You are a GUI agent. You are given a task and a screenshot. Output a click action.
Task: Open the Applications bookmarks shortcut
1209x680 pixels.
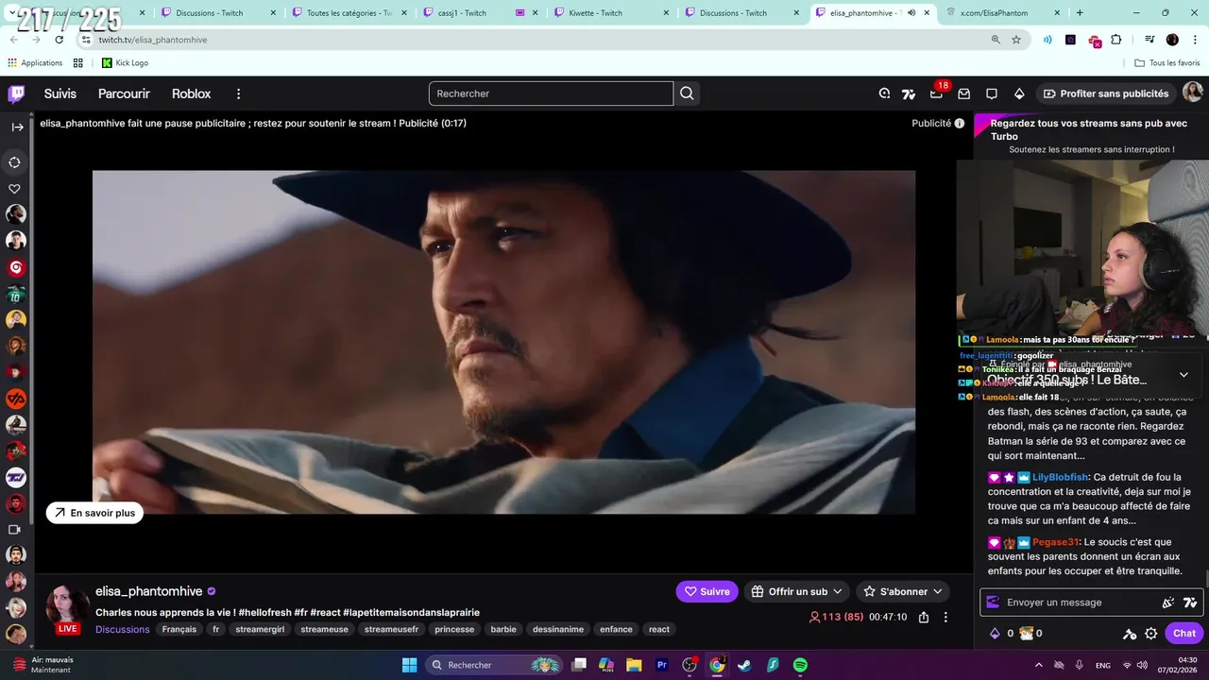[x=35, y=62]
